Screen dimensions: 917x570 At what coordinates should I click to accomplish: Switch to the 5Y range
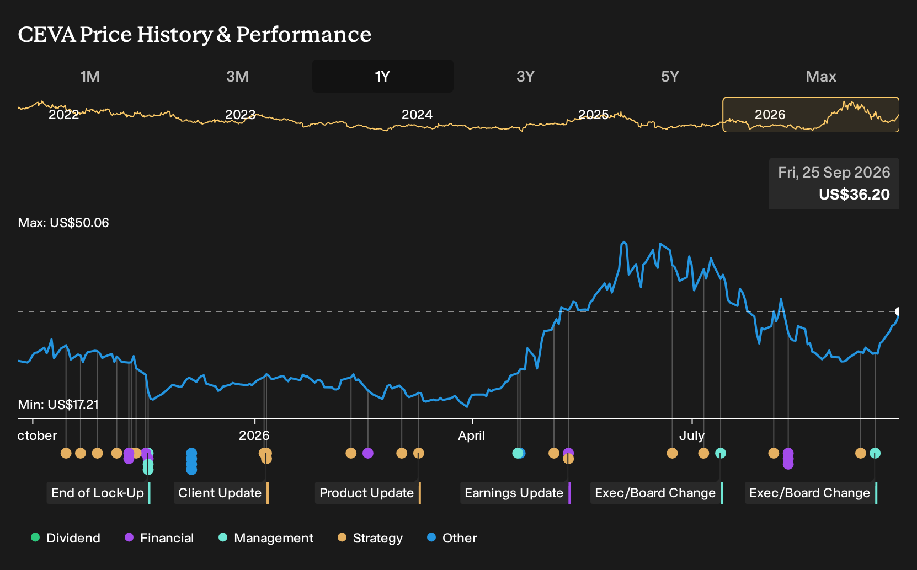[x=670, y=76]
